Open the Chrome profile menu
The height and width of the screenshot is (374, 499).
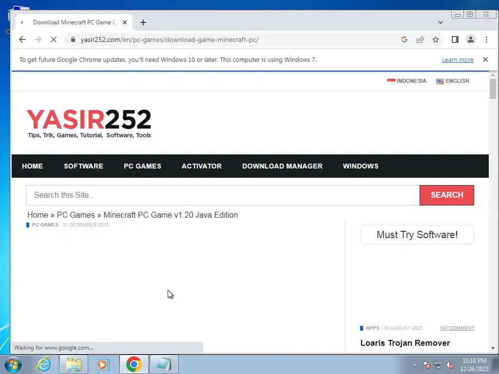tap(471, 39)
